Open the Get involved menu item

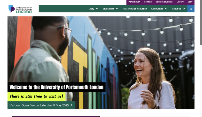coord(157,9)
